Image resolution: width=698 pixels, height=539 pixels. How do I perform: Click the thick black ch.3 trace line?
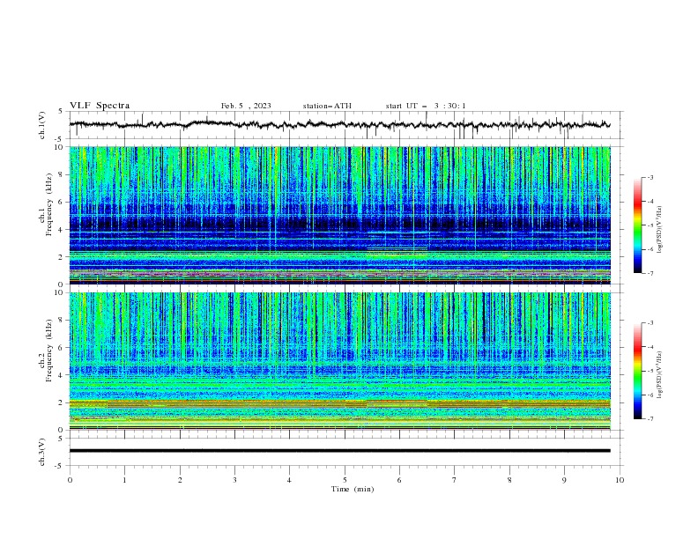pyautogui.click(x=339, y=451)
